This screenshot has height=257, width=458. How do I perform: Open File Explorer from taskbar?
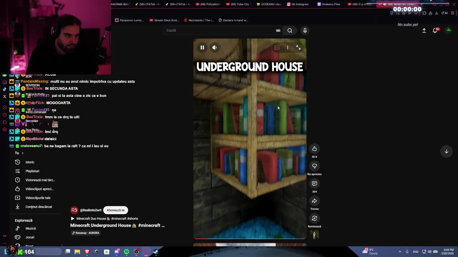pos(77,252)
